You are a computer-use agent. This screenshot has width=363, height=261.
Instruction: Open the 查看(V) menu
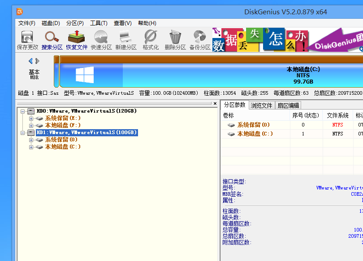[x=123, y=23]
